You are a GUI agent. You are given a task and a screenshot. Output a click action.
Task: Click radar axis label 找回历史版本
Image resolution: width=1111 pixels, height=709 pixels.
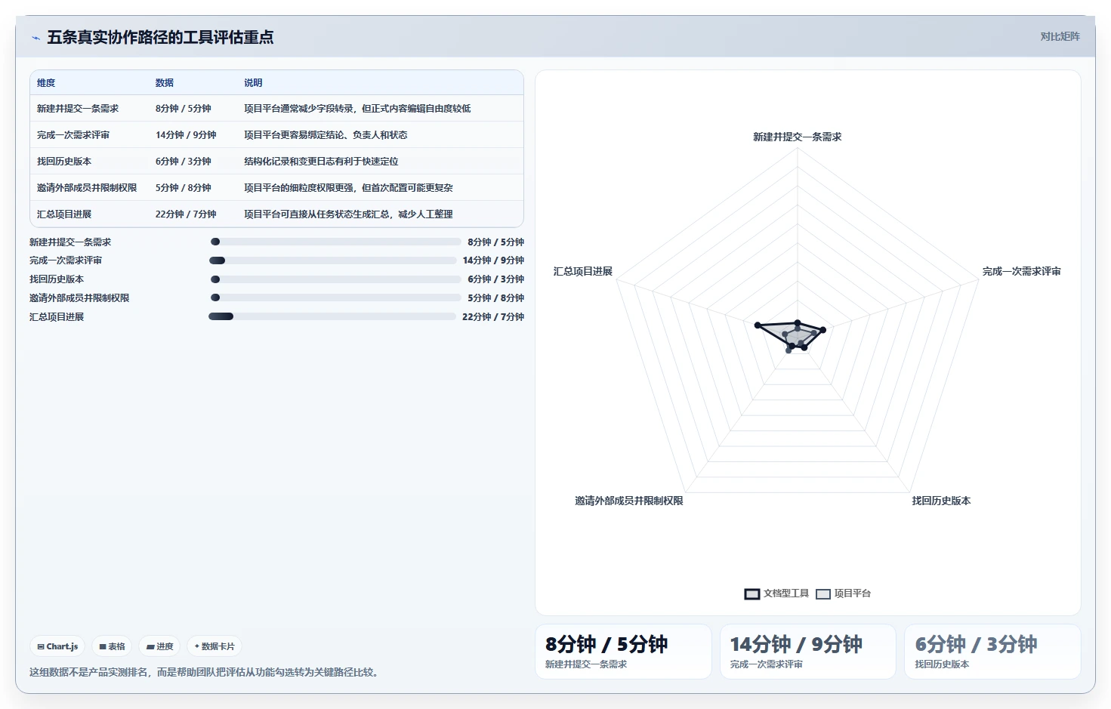pyautogui.click(x=941, y=501)
